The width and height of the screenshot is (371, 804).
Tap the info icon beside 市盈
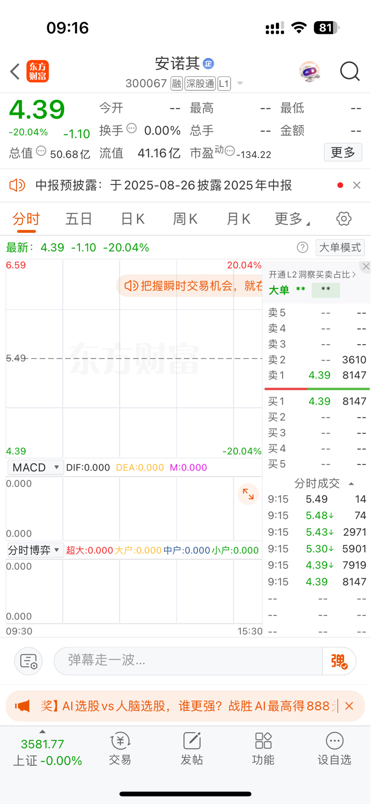(230, 151)
